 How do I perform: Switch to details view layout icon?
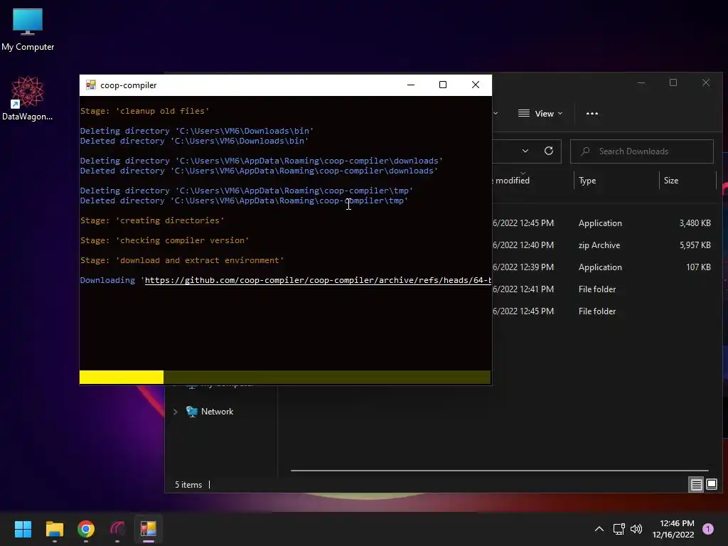coord(696,485)
